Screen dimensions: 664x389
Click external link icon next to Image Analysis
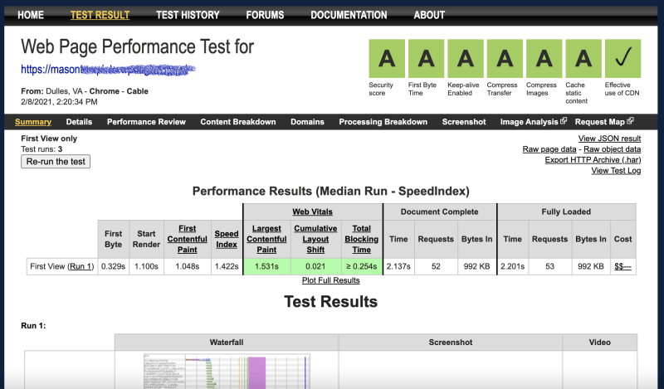(564, 121)
